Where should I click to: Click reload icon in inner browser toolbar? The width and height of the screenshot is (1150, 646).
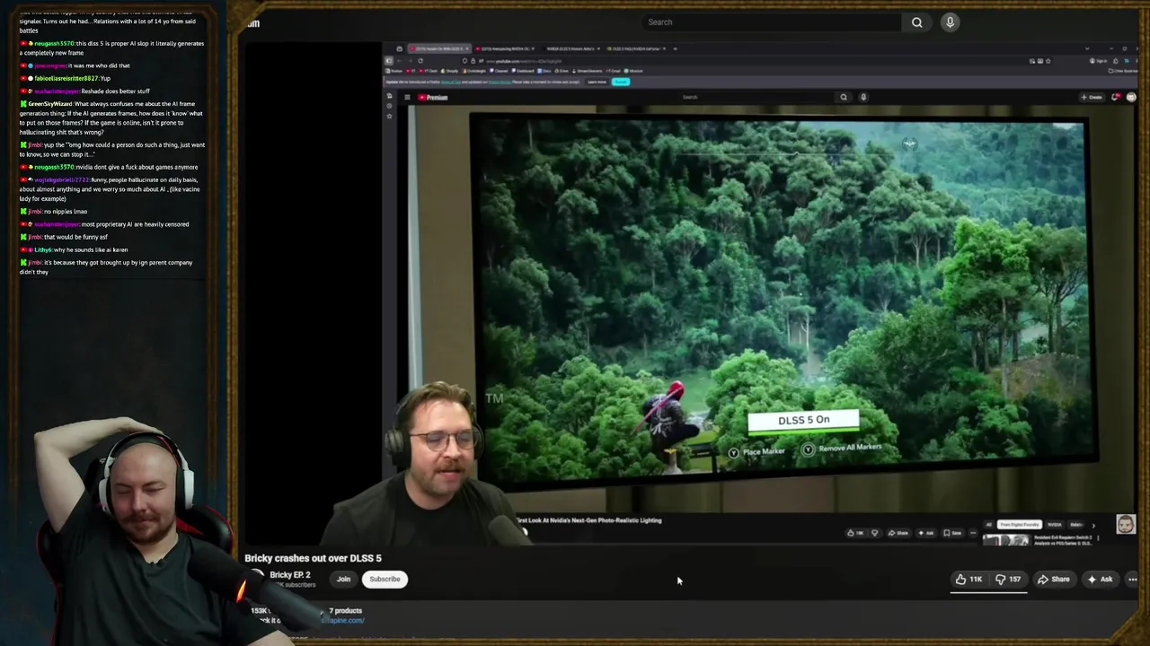pyautogui.click(x=420, y=61)
